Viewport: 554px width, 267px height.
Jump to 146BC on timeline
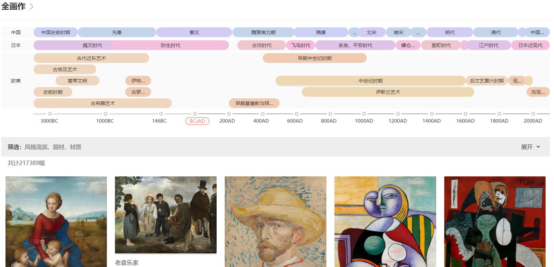[159, 121]
